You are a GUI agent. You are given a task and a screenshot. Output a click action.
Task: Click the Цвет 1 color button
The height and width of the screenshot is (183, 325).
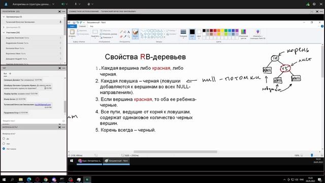click(x=192, y=34)
